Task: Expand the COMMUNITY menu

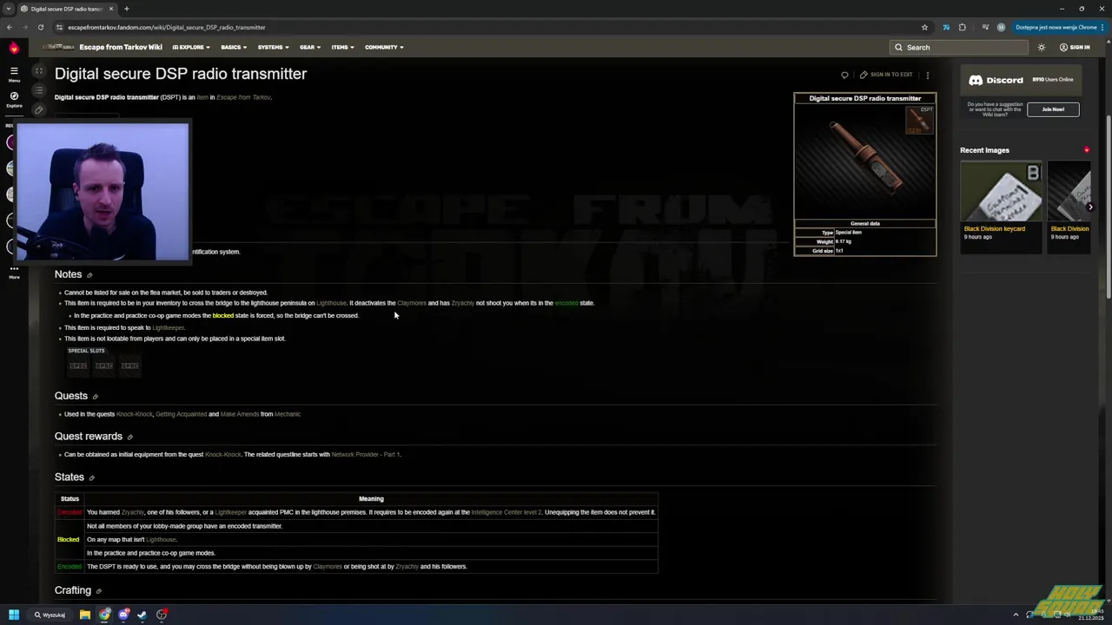Action: tap(384, 47)
